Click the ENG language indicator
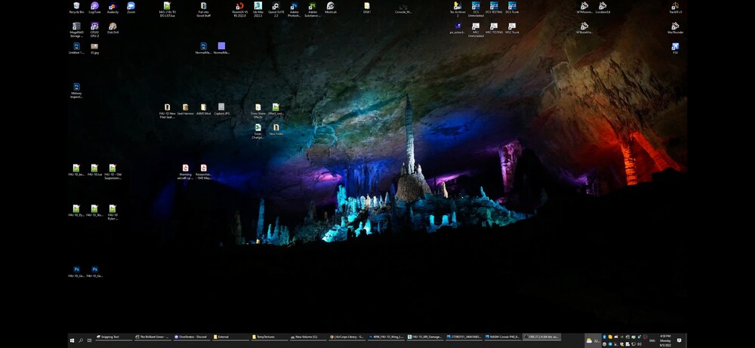 click(652, 340)
